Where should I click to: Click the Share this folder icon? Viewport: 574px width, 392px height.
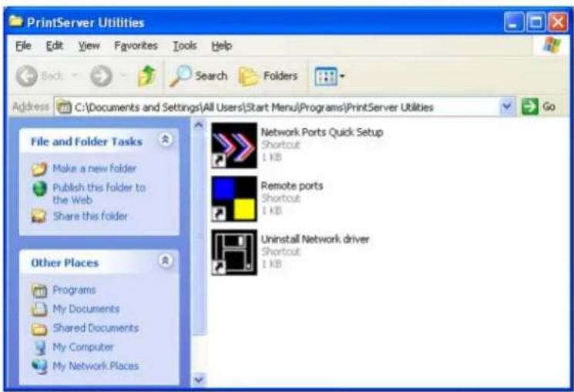click(39, 216)
